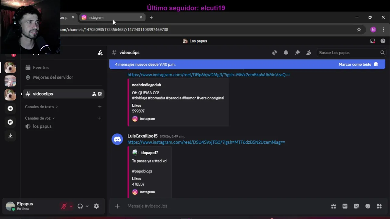
Task: Click LuisGrxnilloo15 username
Action: pos(142,136)
